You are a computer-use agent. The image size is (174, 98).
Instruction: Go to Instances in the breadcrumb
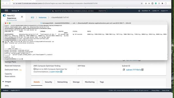pos(42,17)
